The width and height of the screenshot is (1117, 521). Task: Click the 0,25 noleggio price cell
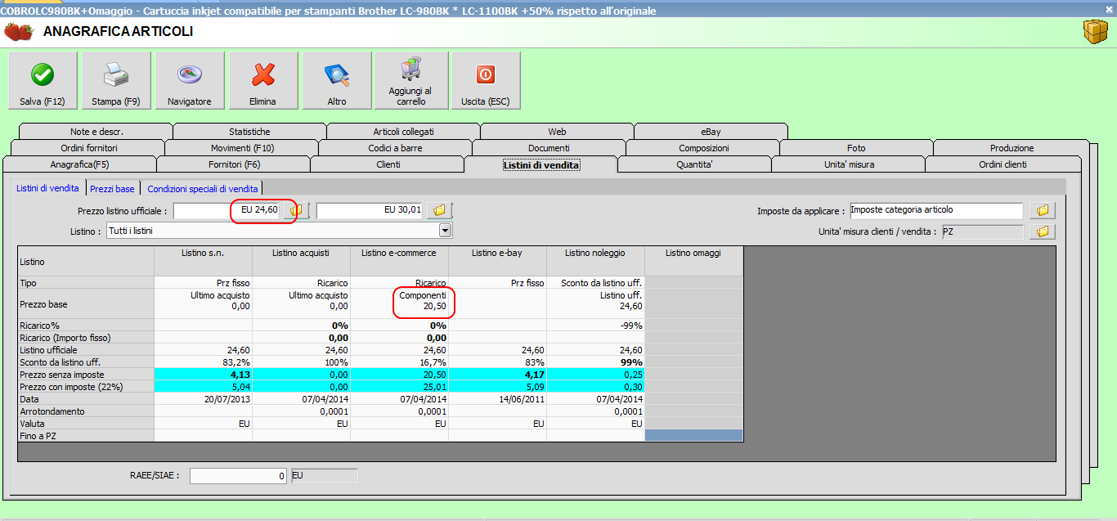tap(596, 375)
